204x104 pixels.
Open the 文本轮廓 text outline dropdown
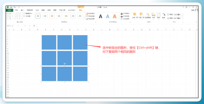[125, 16]
